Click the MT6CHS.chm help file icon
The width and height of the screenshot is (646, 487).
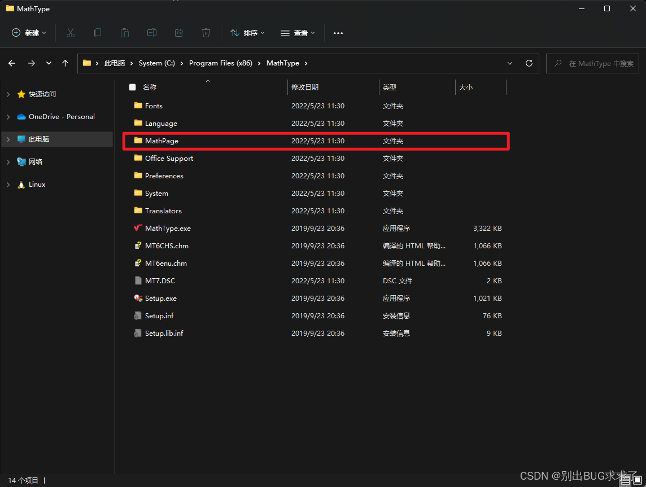tap(138, 246)
